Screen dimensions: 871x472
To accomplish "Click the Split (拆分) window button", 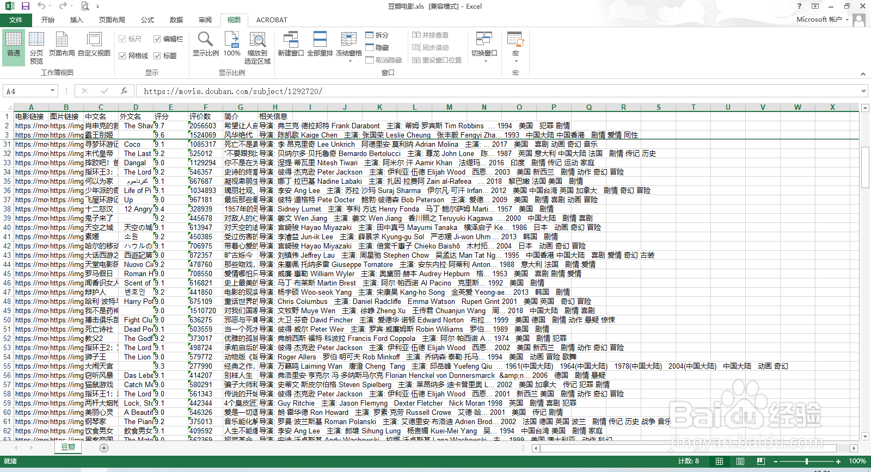I will click(377, 35).
